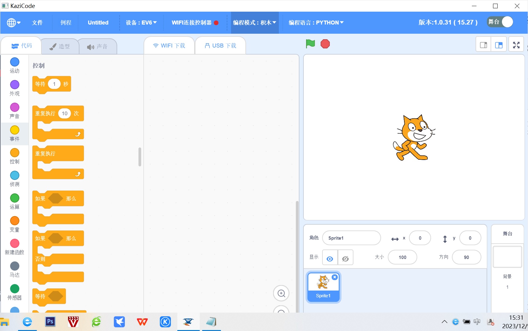
Task: Select the Sprite1 thumbnail
Action: (x=323, y=287)
